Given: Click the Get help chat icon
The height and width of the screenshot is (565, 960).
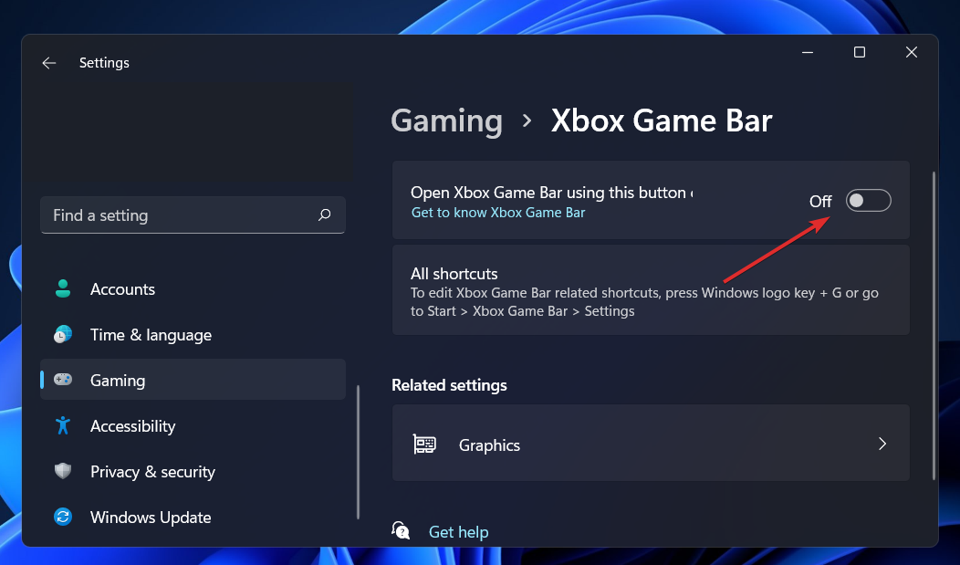Looking at the screenshot, I should click(401, 530).
